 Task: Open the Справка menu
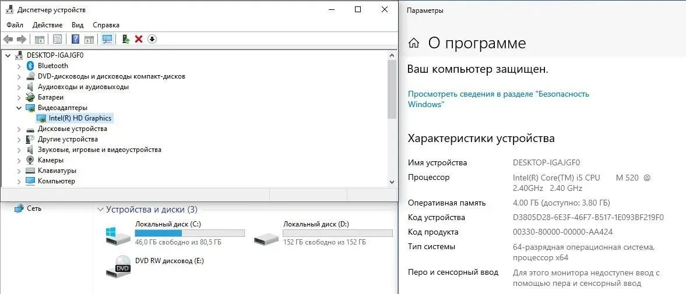pos(106,25)
